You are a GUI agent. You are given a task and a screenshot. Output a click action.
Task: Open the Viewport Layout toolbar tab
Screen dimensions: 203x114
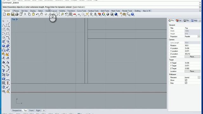point(51,11)
